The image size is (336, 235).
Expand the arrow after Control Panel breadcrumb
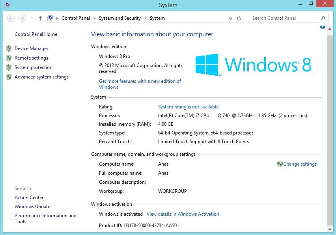(x=95, y=19)
